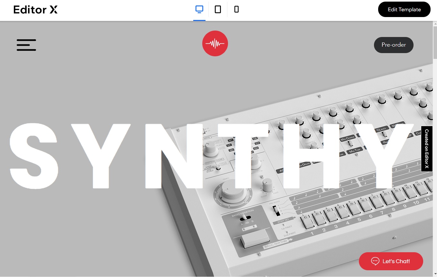Click the speech bubble chat icon
The height and width of the screenshot is (277, 437).
pyautogui.click(x=375, y=261)
